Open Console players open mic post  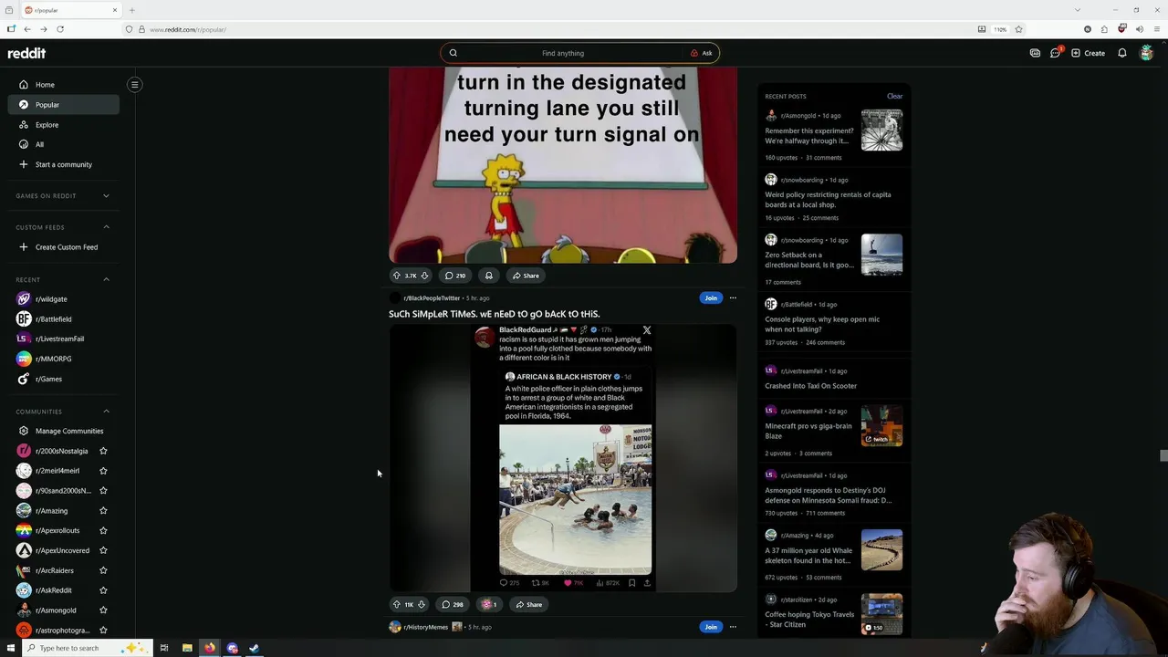[x=822, y=325]
